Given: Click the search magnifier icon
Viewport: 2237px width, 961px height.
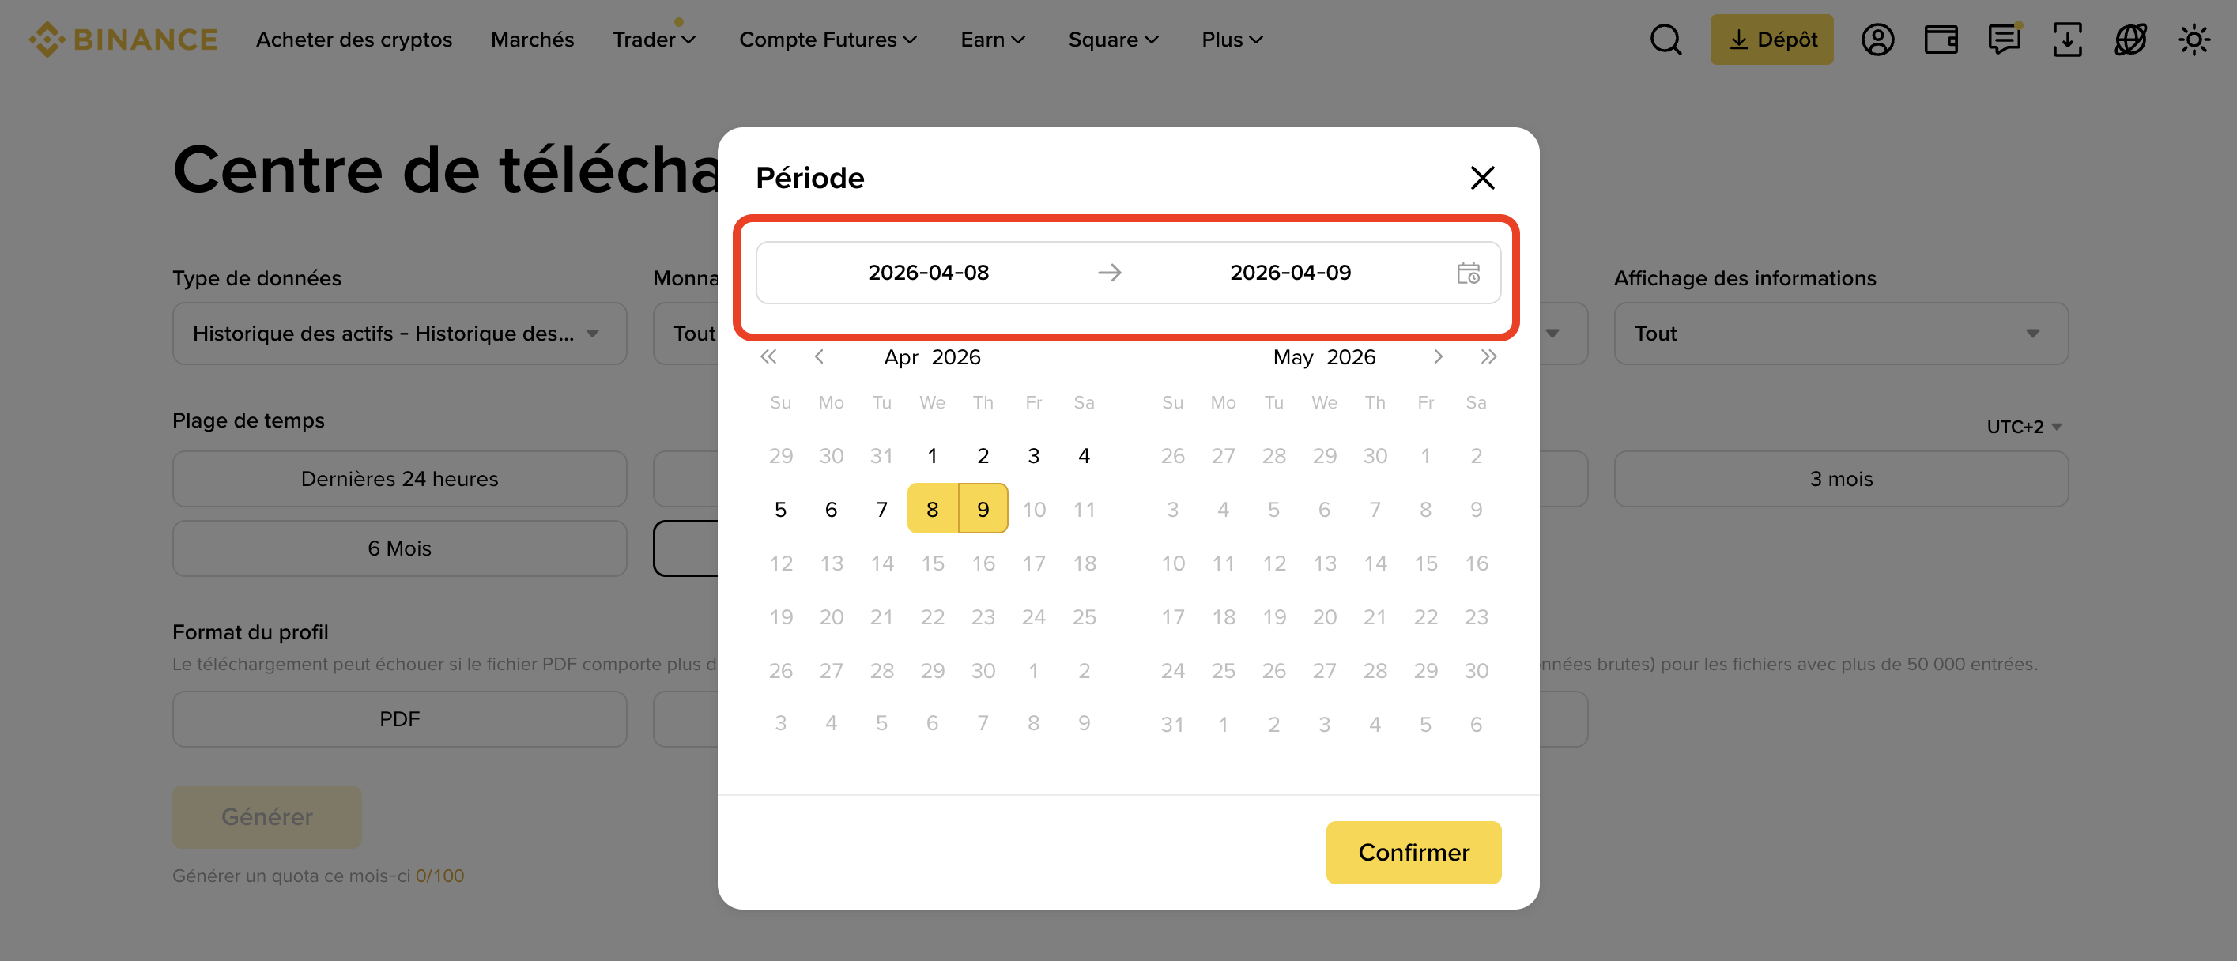Looking at the screenshot, I should point(1665,40).
